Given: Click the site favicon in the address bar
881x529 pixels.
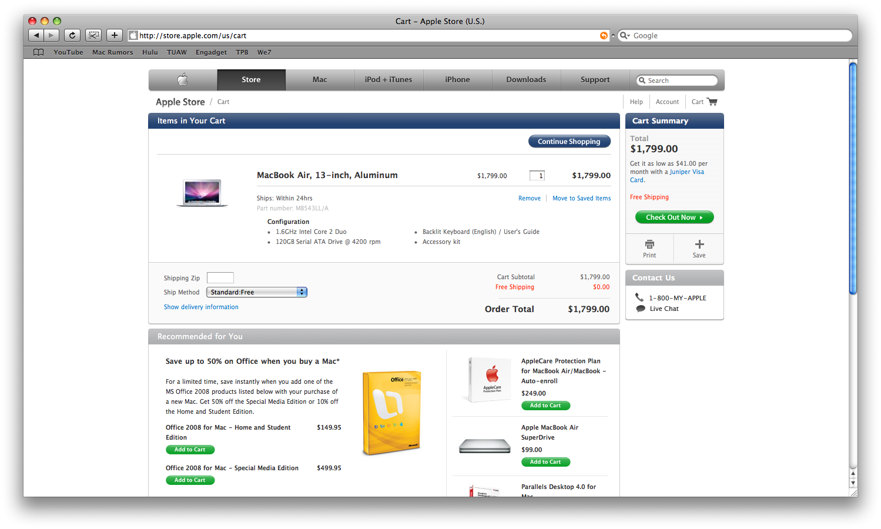Looking at the screenshot, I should point(133,35).
